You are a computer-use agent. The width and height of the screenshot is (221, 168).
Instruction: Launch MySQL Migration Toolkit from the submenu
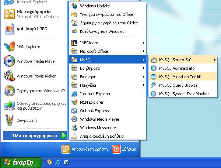pyautogui.click(x=182, y=77)
